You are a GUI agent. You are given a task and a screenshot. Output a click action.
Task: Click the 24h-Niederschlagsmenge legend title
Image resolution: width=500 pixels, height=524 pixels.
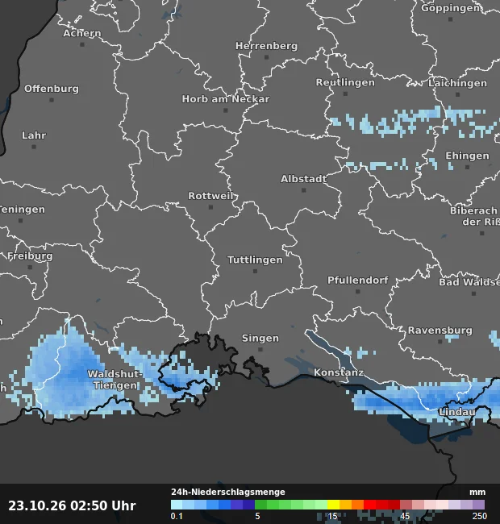pyautogui.click(x=228, y=492)
